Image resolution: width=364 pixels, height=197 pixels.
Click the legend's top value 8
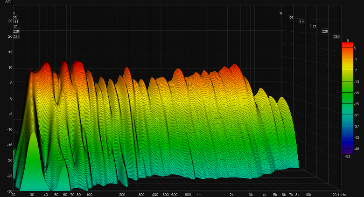click(347, 41)
